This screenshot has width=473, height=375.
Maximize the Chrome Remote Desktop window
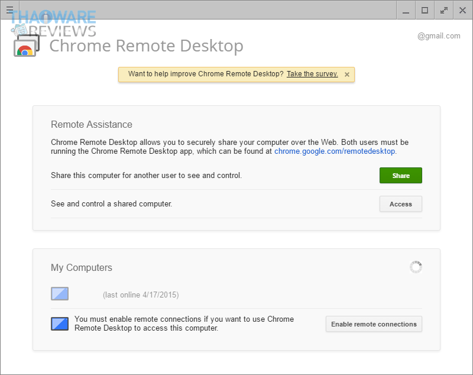coord(425,10)
